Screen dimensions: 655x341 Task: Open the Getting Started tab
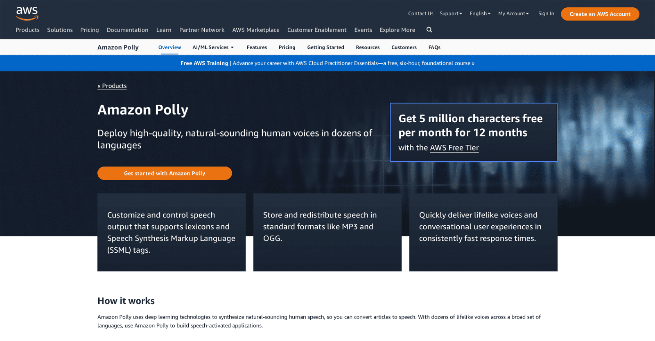[325, 47]
